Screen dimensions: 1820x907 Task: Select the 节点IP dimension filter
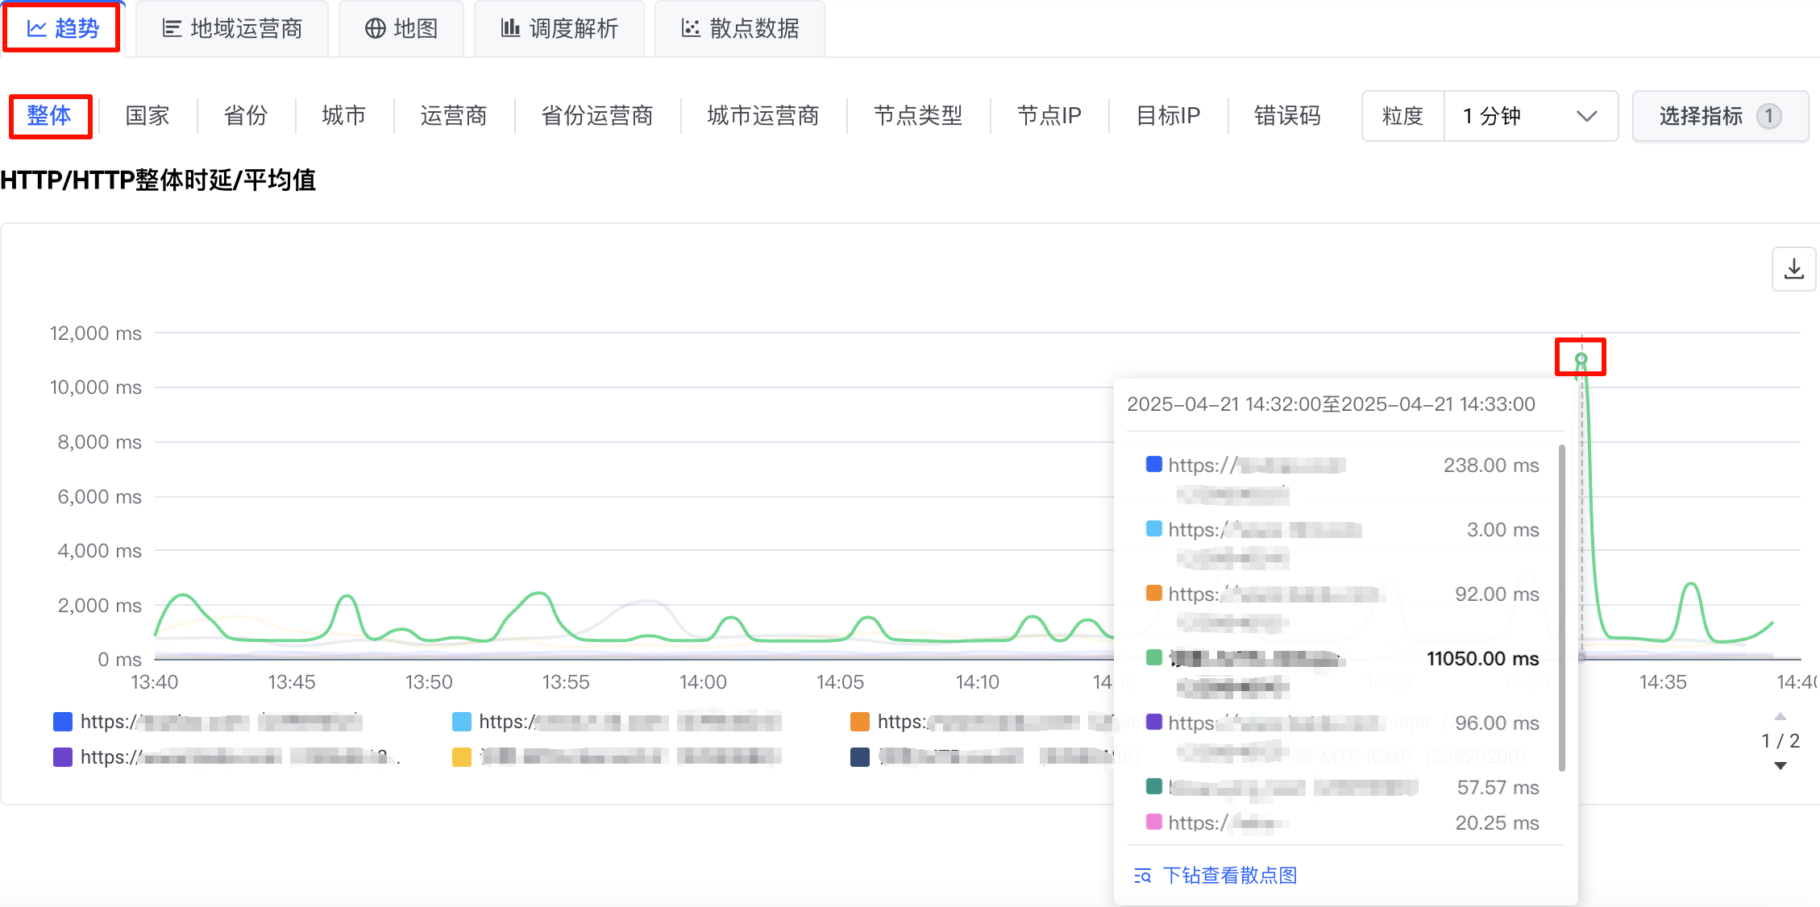[x=1049, y=116]
